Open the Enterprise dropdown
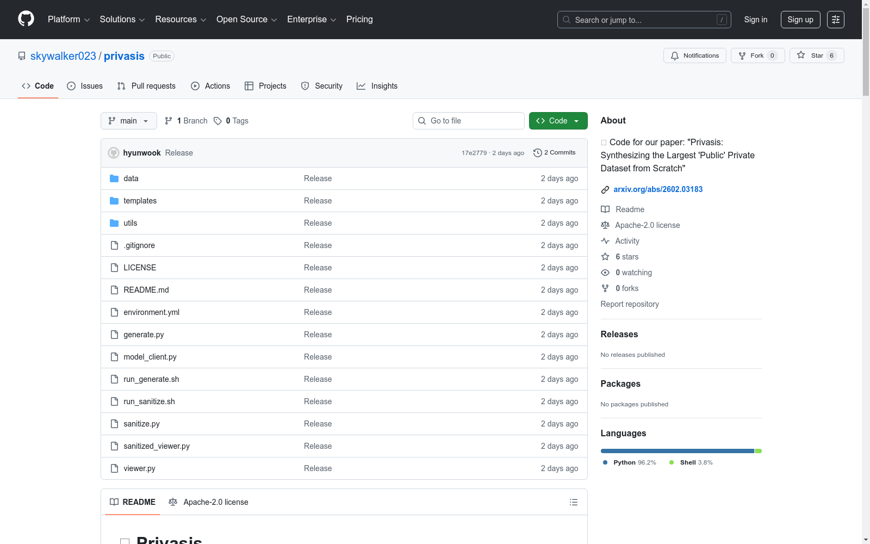Viewport: 870px width, 544px height. (312, 20)
